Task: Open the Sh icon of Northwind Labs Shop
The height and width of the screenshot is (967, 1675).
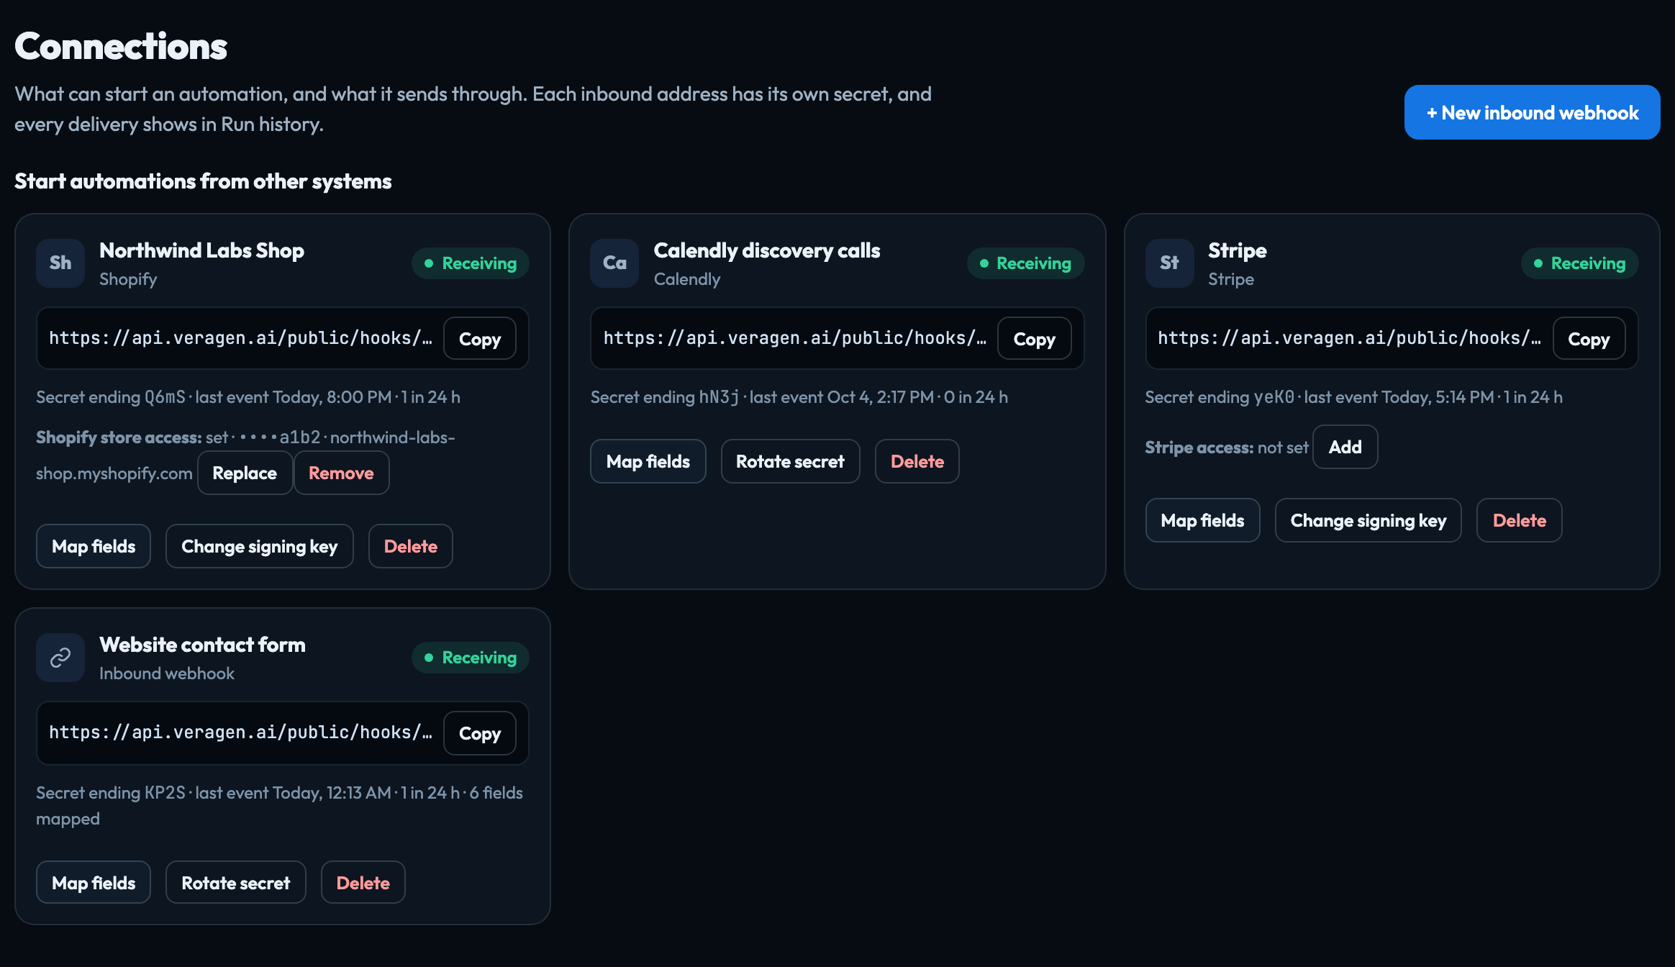Action: click(60, 263)
